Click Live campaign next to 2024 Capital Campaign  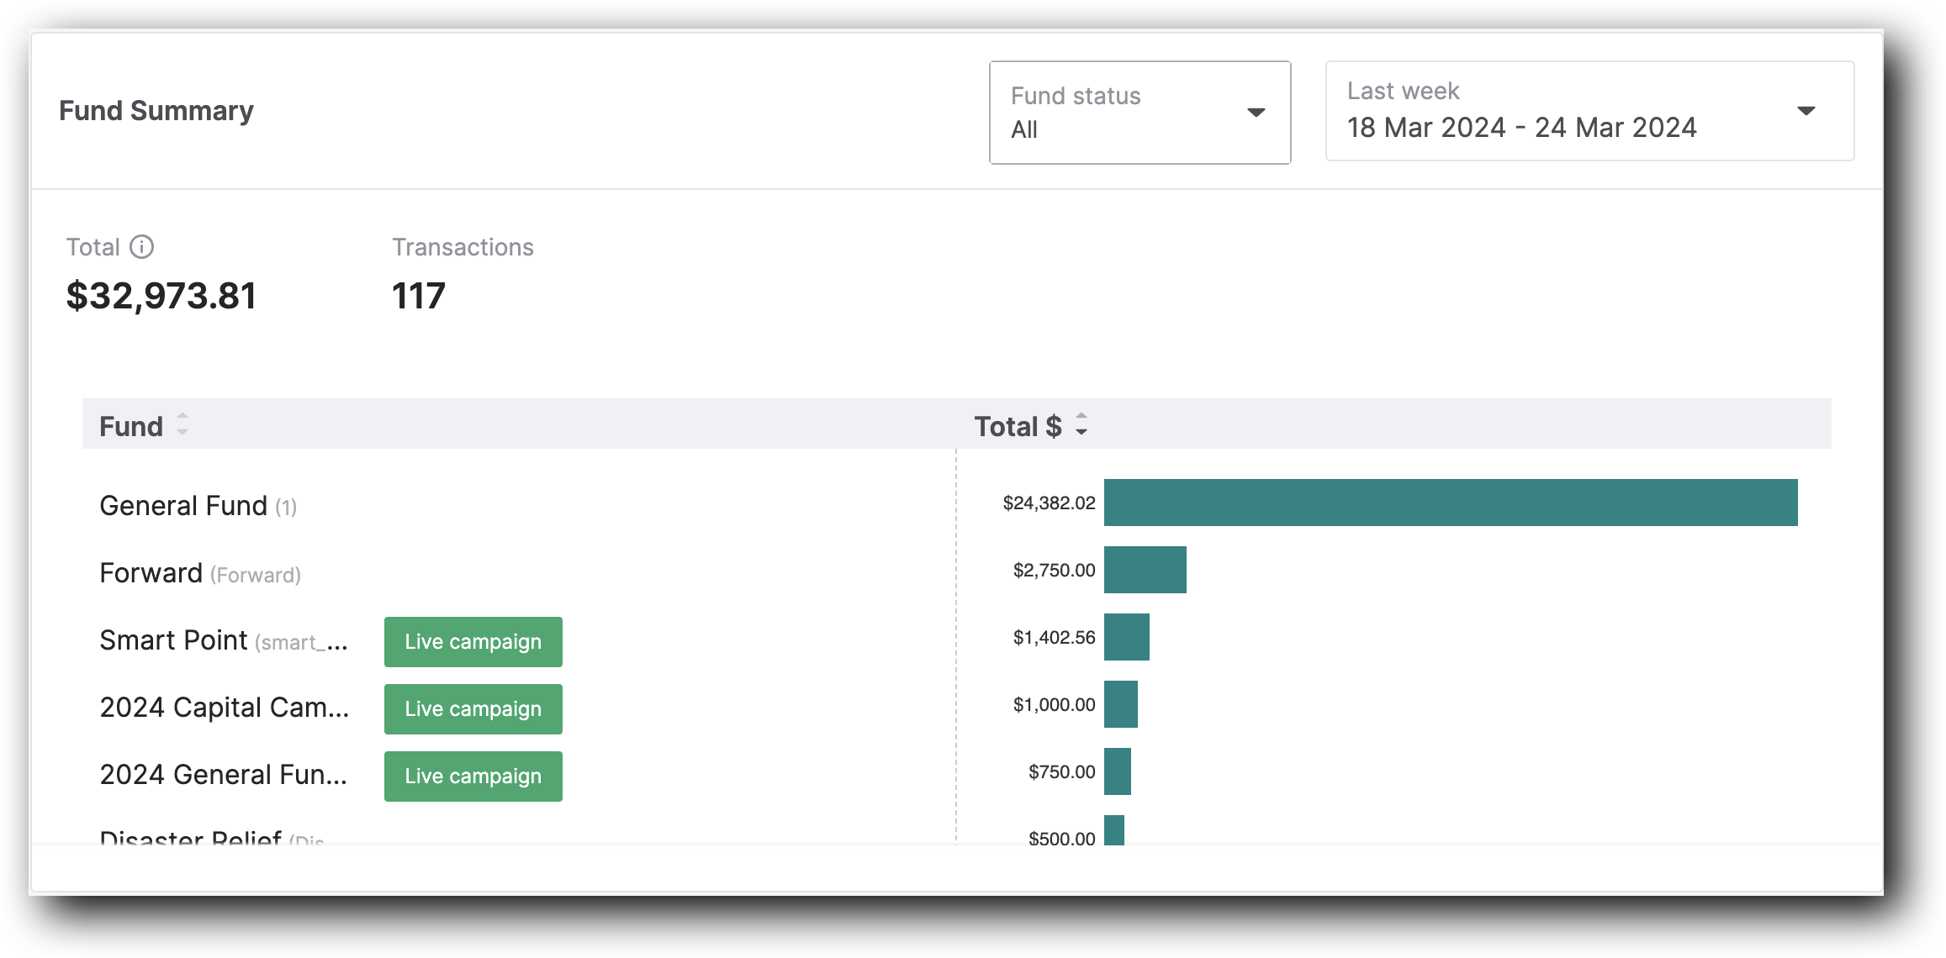click(473, 708)
